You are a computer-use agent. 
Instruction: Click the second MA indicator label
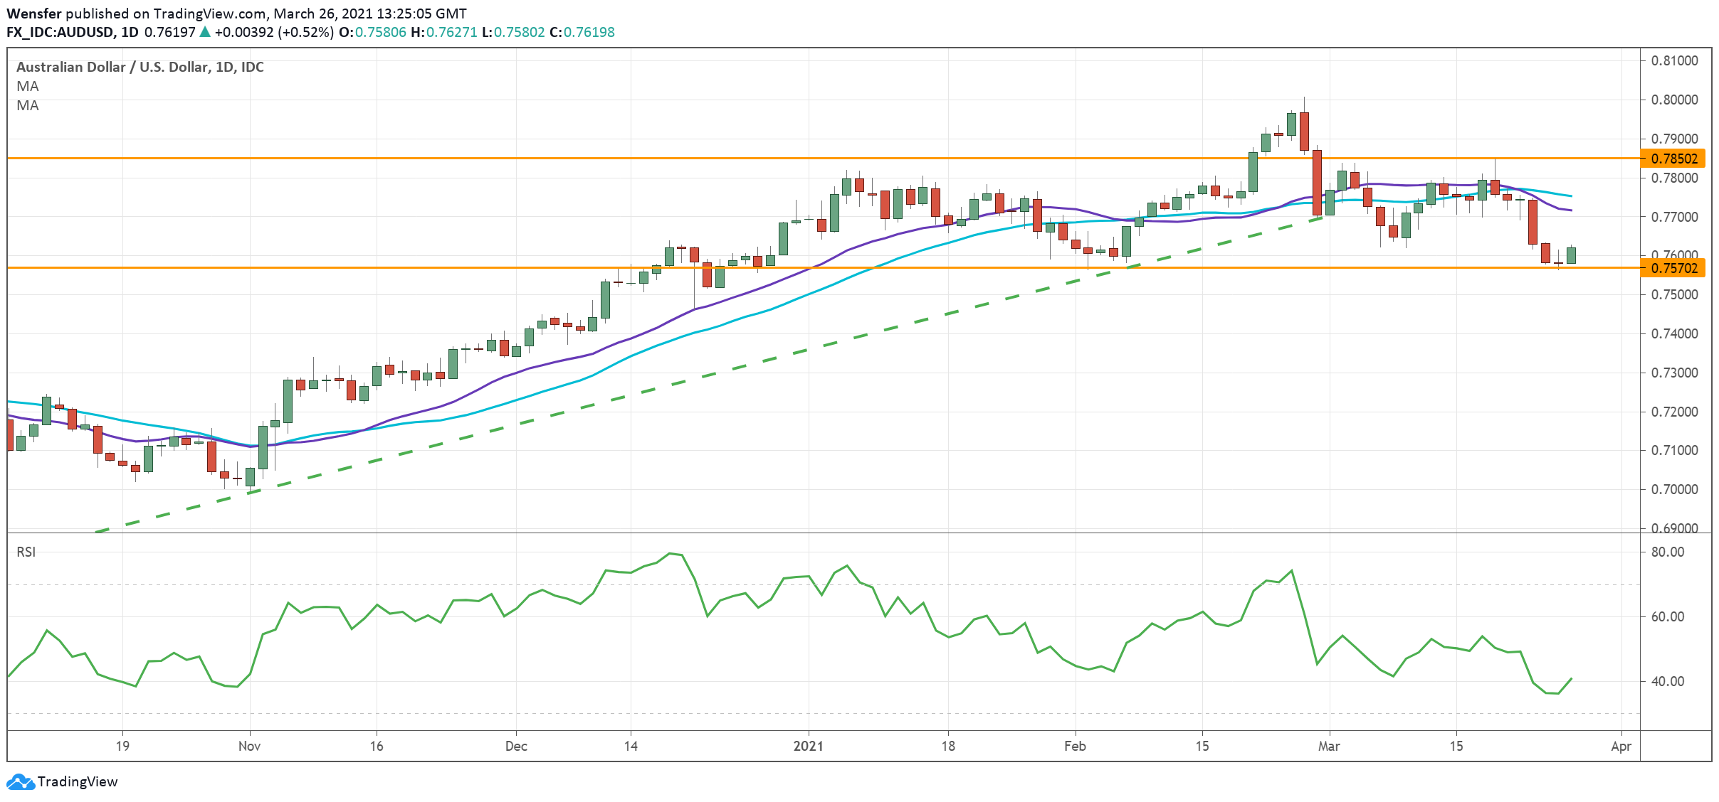(x=27, y=105)
